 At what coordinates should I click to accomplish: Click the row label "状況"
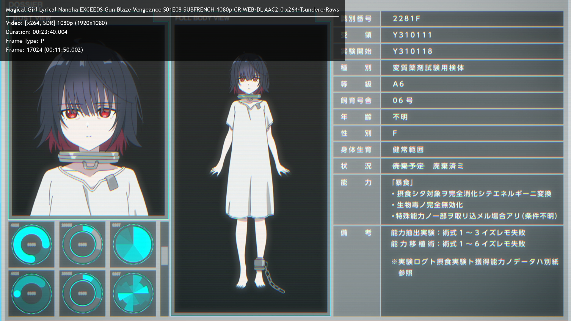pos(356,166)
